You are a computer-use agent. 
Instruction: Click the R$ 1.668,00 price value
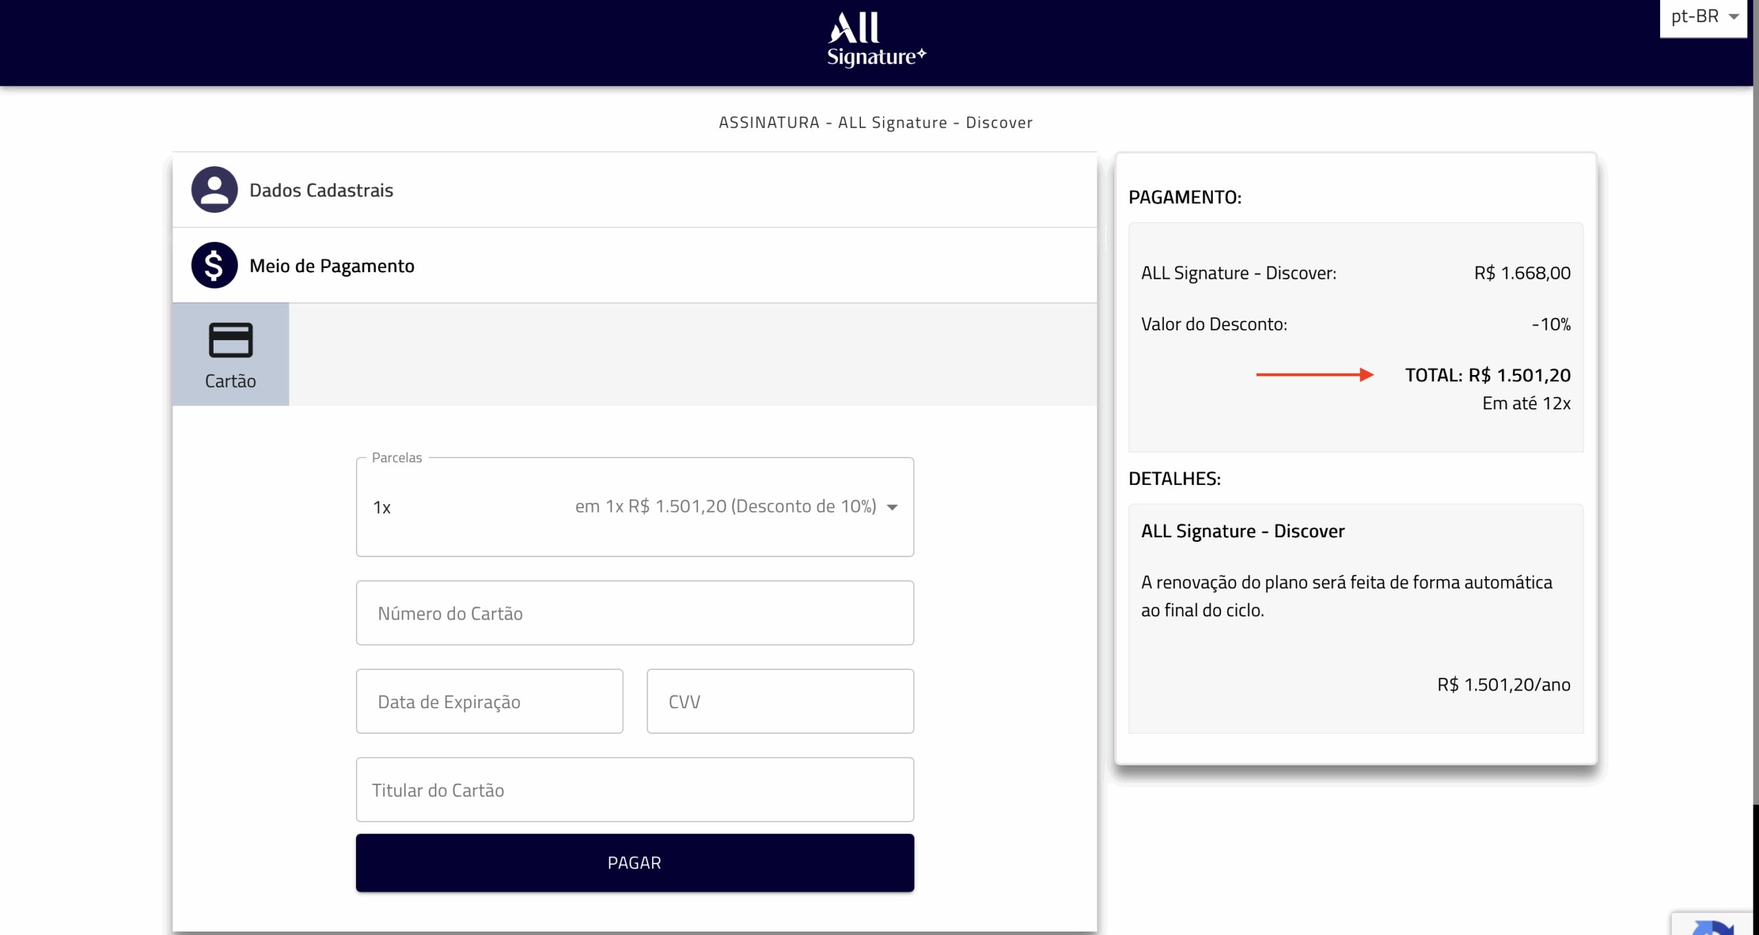[x=1522, y=273]
